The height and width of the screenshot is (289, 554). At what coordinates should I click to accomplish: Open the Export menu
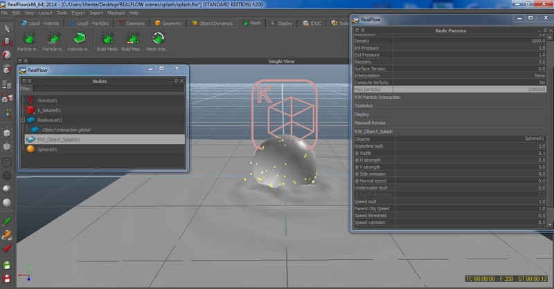(x=78, y=12)
